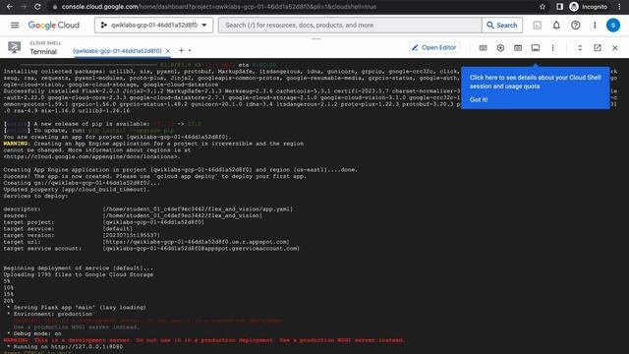Screen dimensions: 629x354
Task: Open browser side panel icon
Action: click(x=559, y=7)
